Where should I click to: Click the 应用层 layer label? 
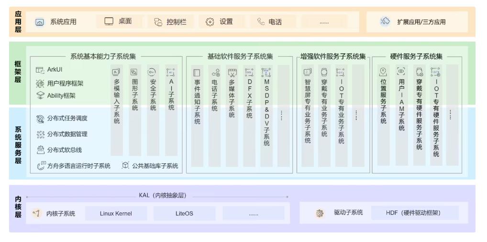18,21
